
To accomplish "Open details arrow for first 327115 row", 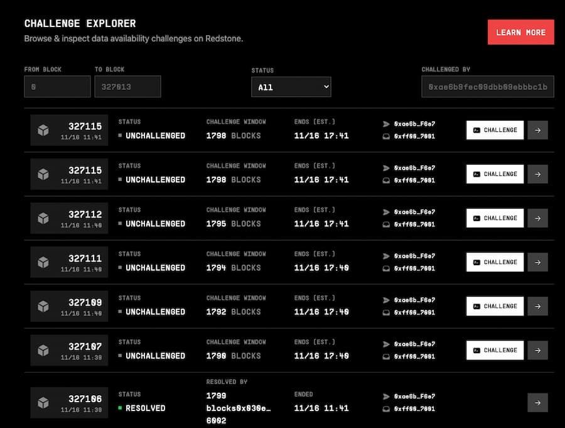I will [537, 130].
